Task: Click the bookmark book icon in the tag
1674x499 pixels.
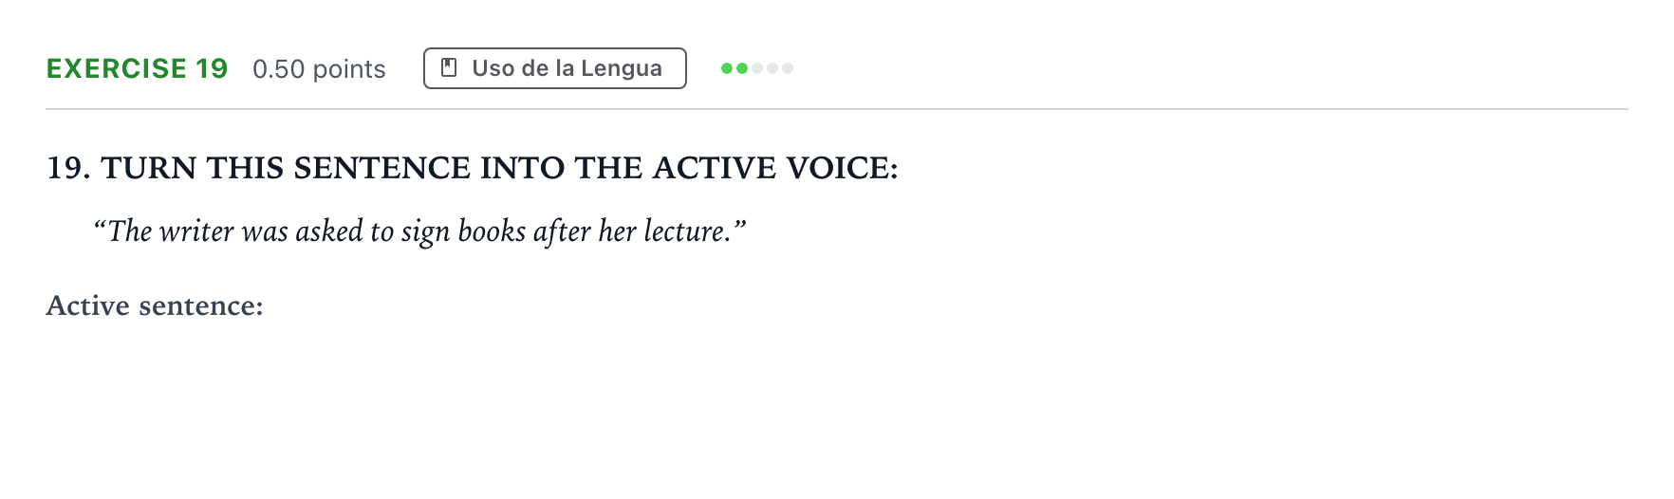Action: pyautogui.click(x=450, y=68)
